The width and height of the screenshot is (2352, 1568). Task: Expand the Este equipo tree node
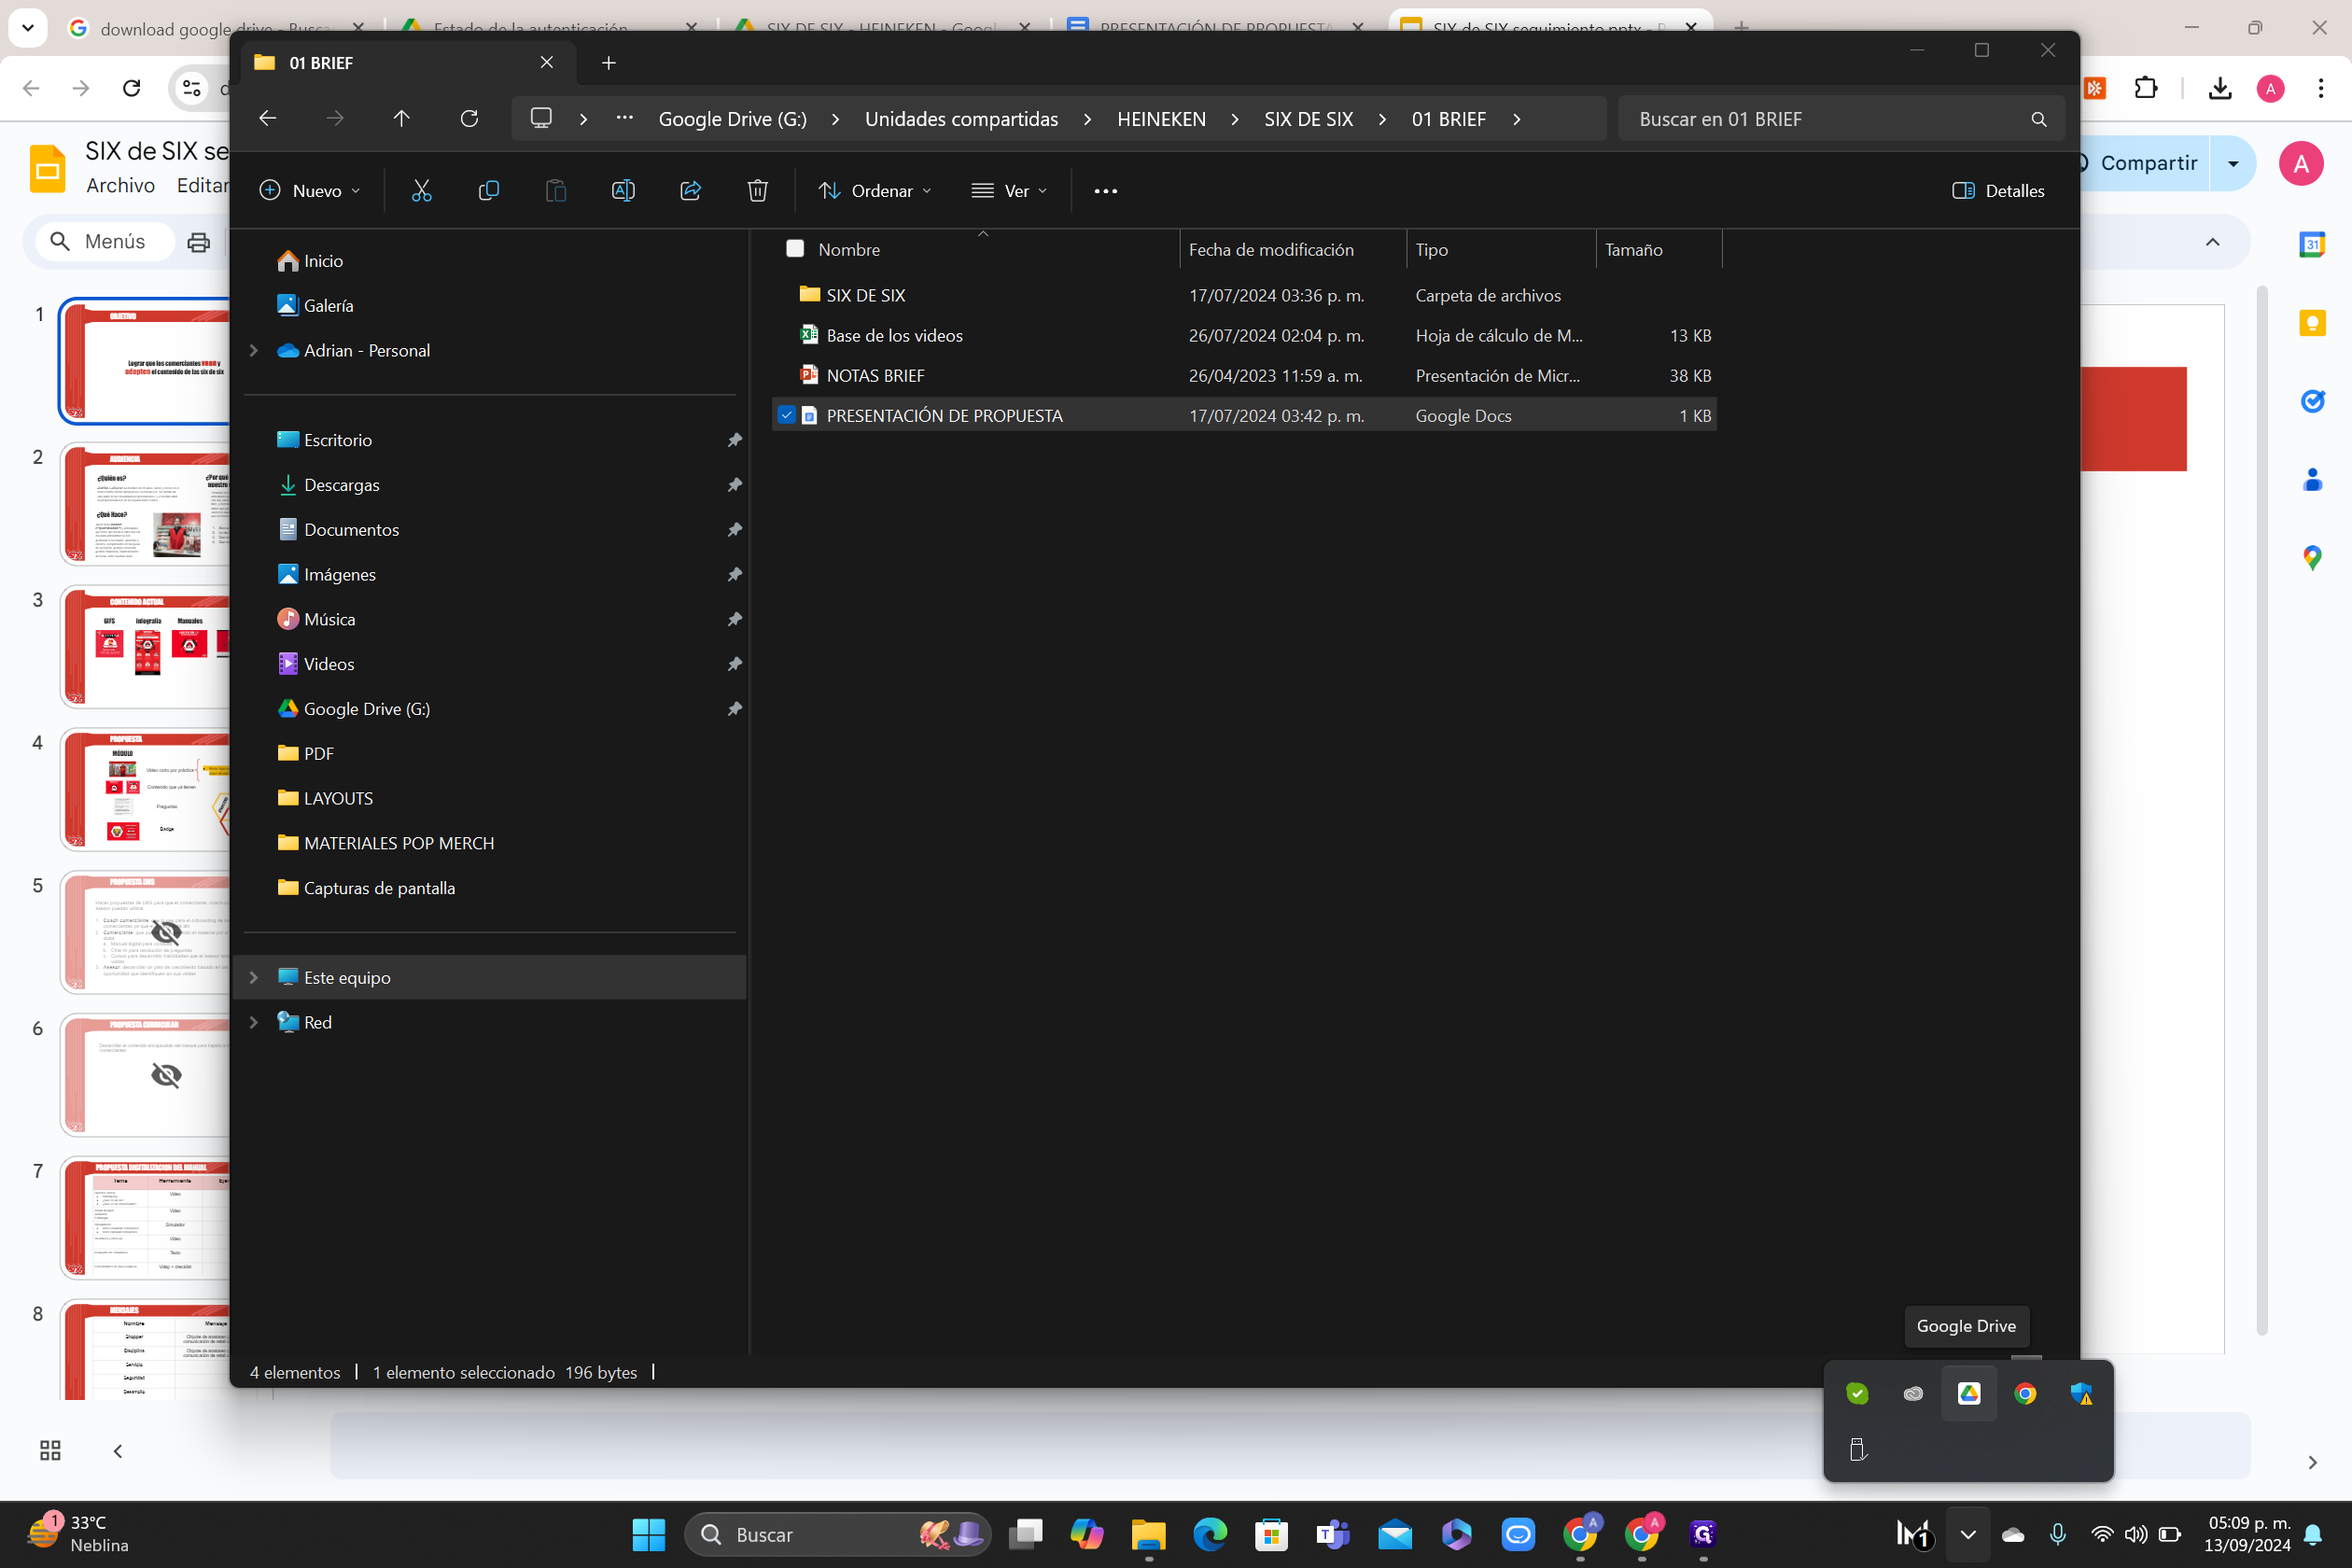[x=254, y=977]
